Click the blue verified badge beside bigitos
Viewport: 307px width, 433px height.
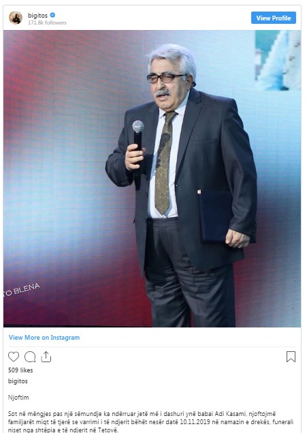52,15
